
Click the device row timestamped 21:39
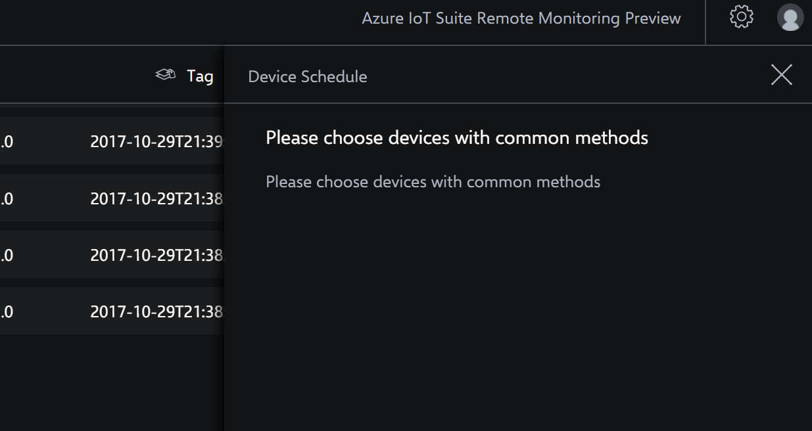(x=112, y=140)
